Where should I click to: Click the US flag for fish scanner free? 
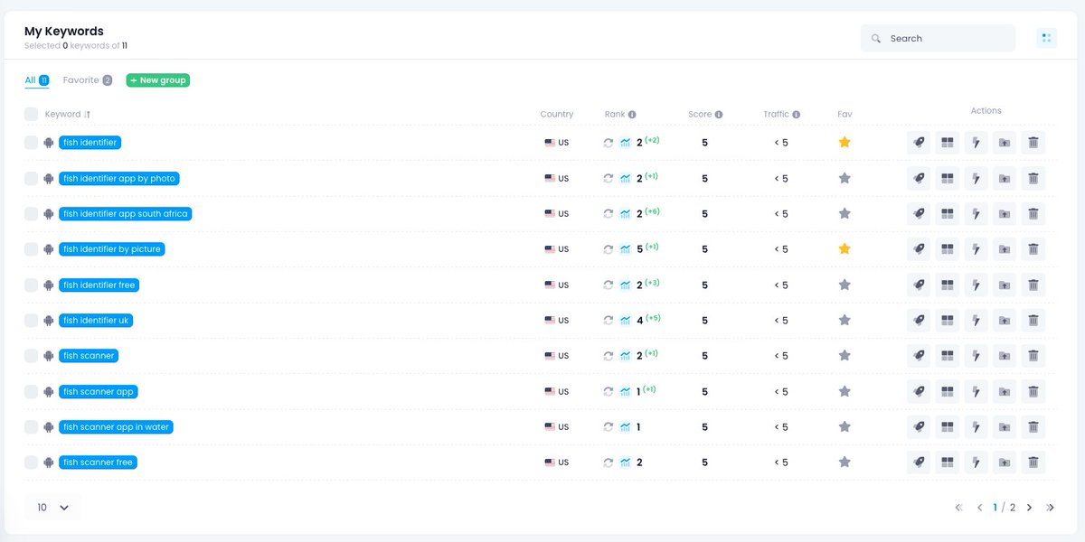[550, 463]
